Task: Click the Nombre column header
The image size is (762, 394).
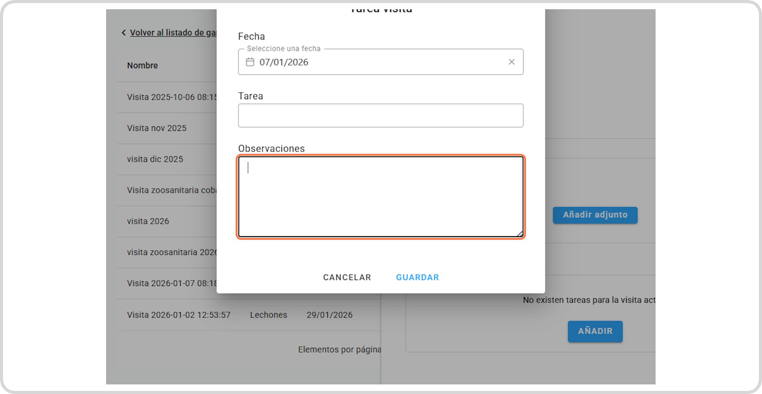Action: coord(142,65)
